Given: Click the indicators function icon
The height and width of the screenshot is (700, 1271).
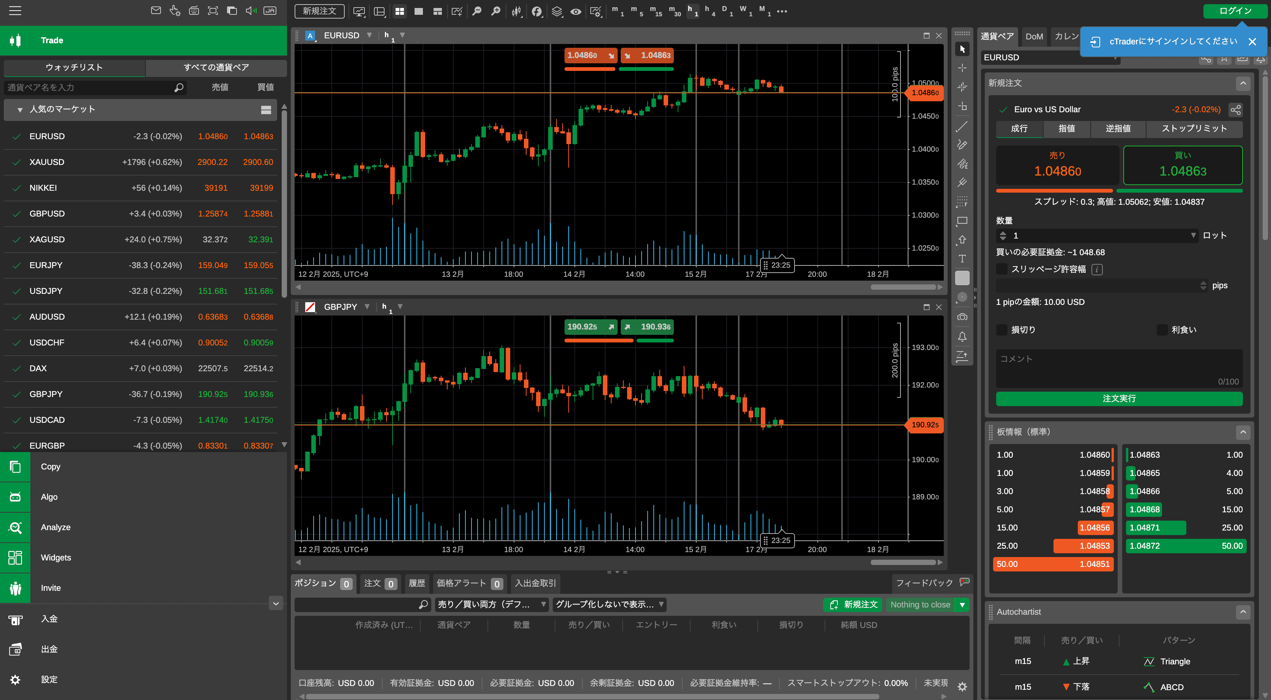Looking at the screenshot, I should point(537,11).
